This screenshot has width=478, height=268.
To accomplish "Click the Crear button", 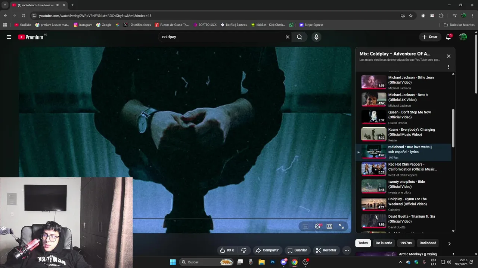I will pos(429,37).
